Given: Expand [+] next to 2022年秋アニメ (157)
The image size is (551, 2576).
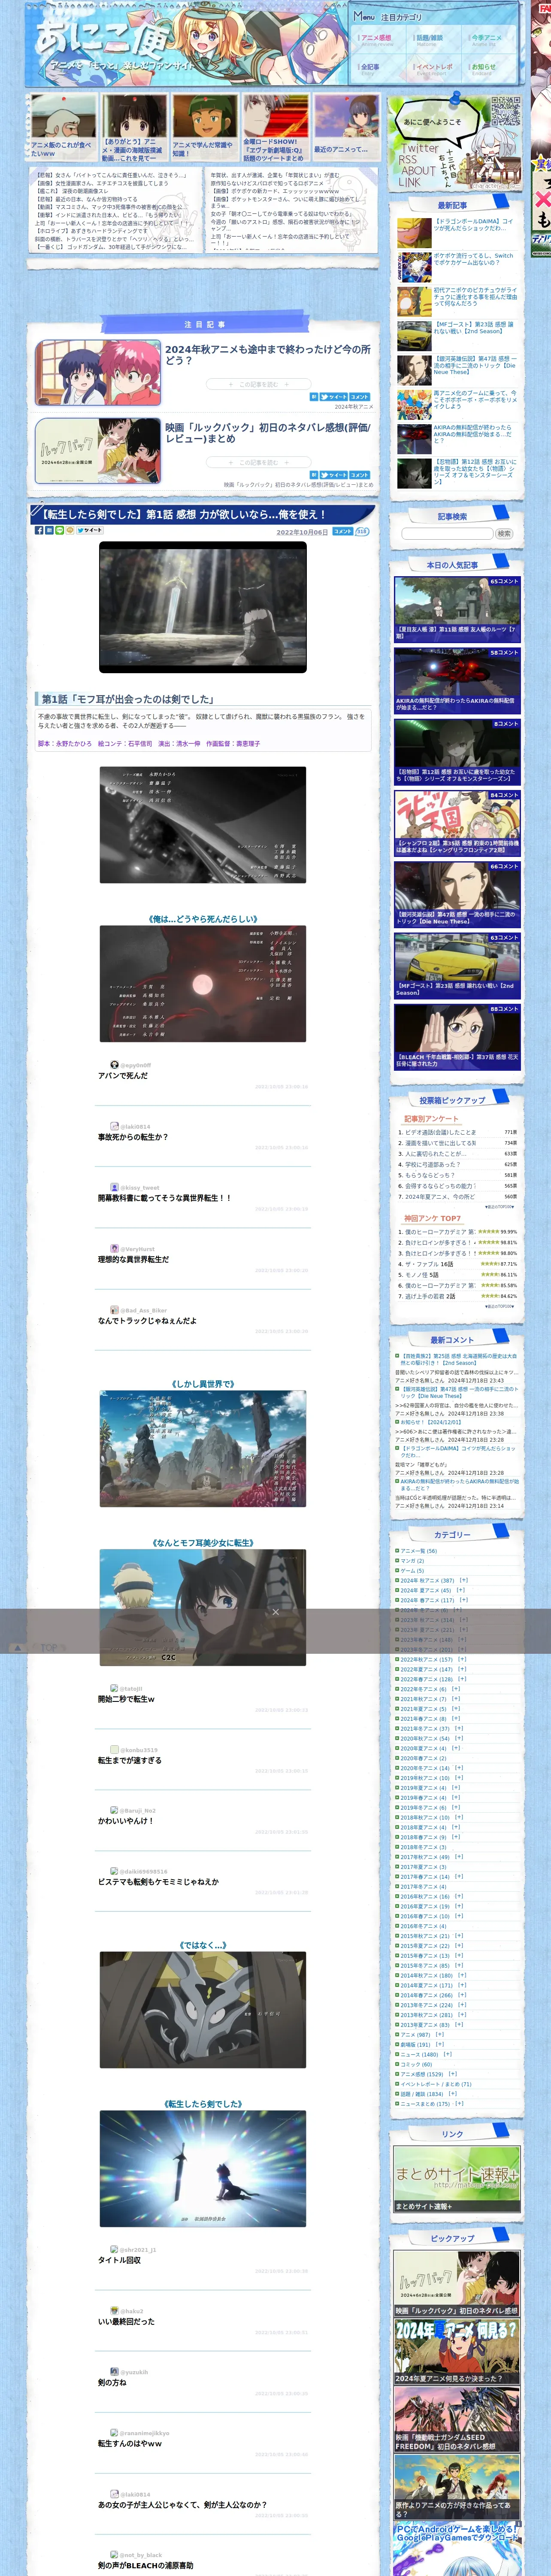Looking at the screenshot, I should (462, 1659).
